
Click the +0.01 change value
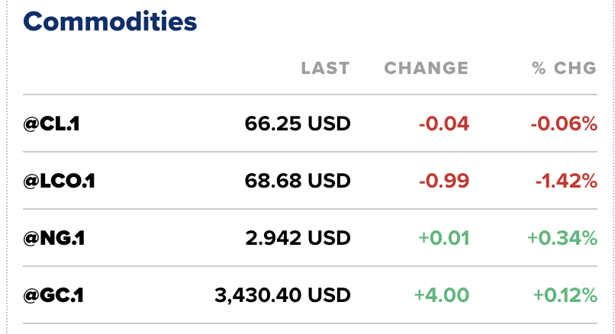(443, 238)
